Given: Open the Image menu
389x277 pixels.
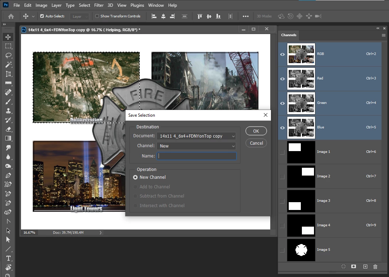Looking at the screenshot, I should pyautogui.click(x=41, y=5).
